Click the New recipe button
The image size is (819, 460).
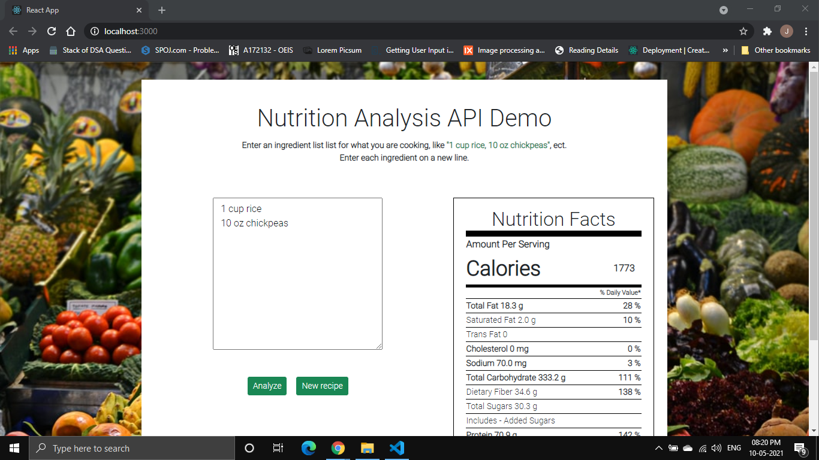point(322,386)
